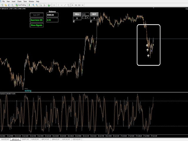
Task: Decrease lot size with minus button
Action: [84, 18]
